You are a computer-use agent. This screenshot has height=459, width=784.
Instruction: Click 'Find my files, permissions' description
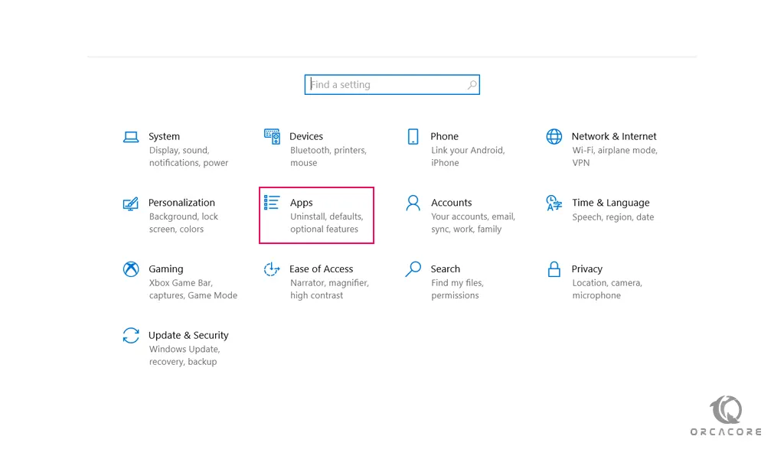pyautogui.click(x=458, y=289)
